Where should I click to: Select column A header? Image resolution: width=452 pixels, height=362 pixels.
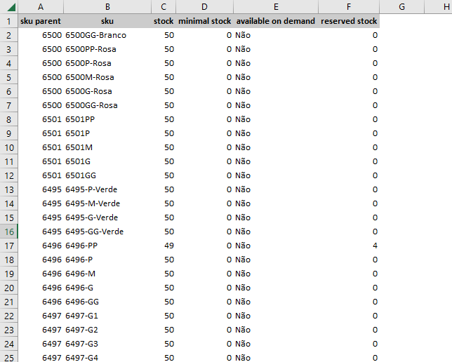[x=41, y=6]
